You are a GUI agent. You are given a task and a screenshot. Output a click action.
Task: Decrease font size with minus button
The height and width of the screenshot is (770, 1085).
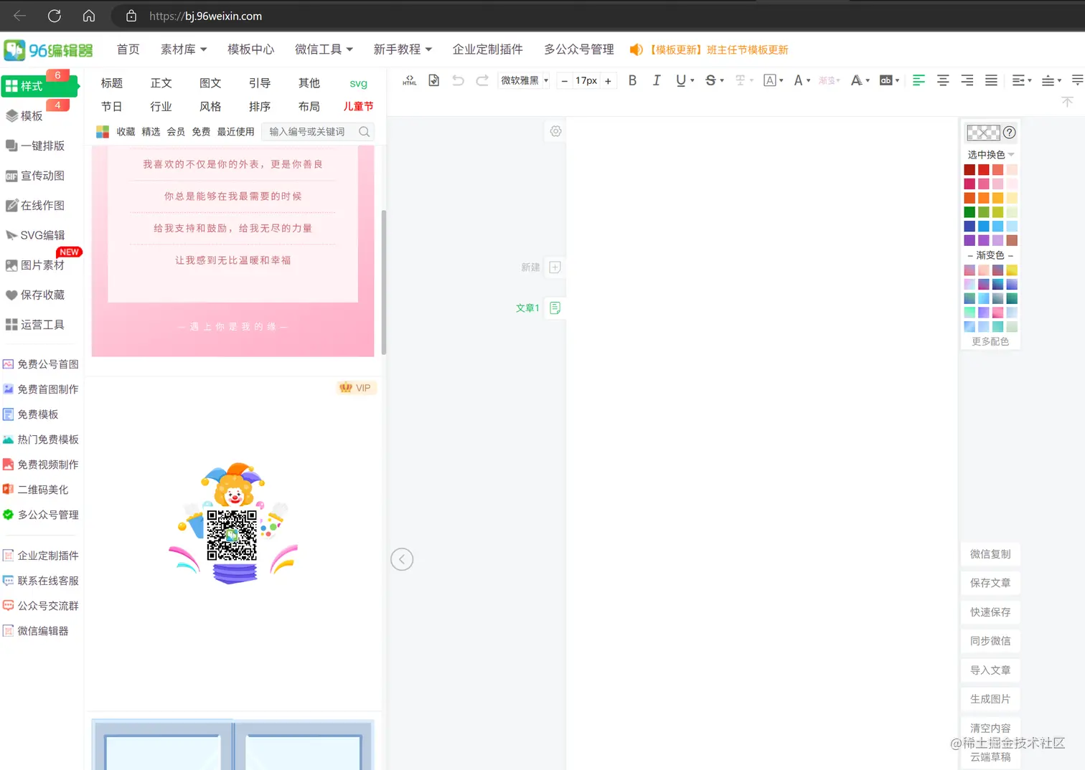(565, 81)
